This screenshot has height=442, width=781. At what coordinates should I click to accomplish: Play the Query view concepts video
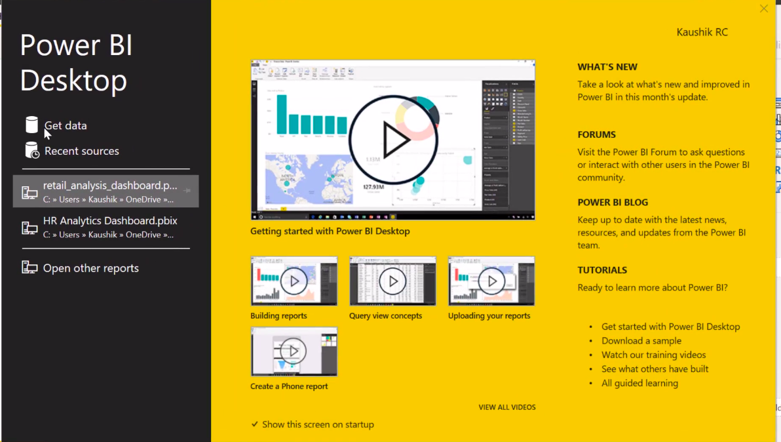pyautogui.click(x=392, y=281)
